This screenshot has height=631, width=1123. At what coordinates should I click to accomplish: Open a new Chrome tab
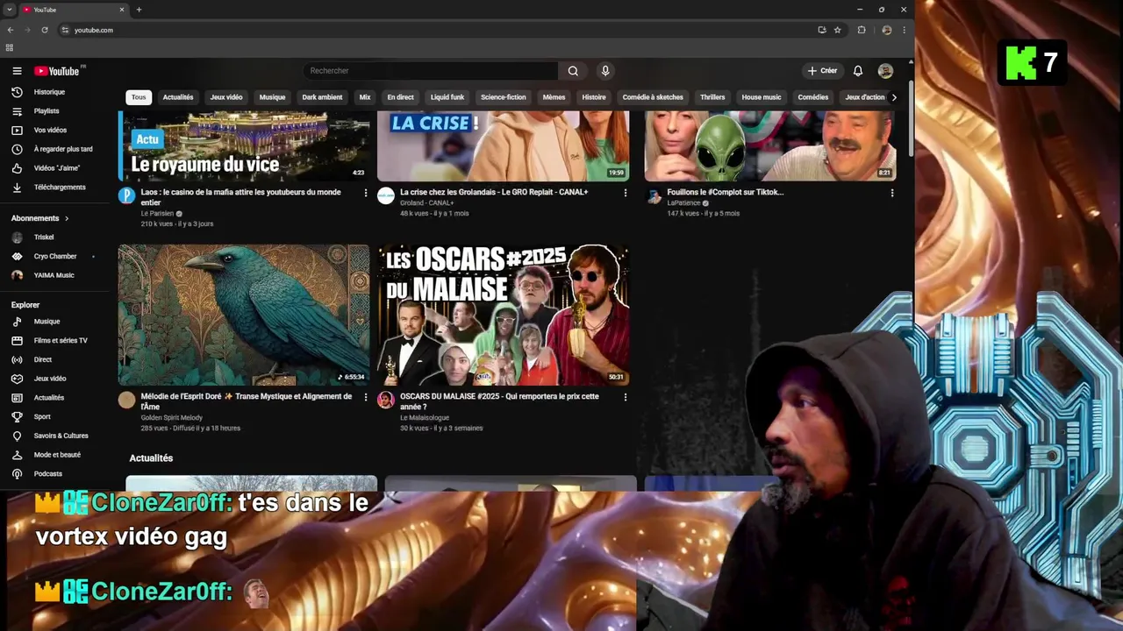[x=139, y=10]
